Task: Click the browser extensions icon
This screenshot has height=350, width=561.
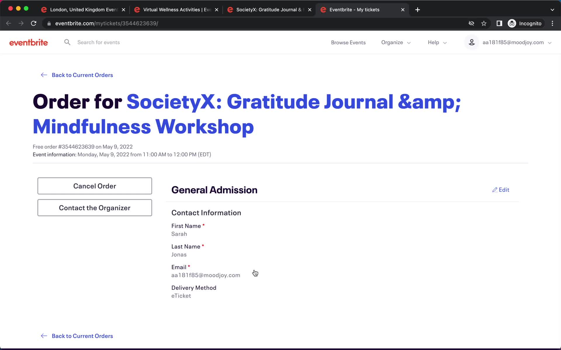Action: coord(499,23)
